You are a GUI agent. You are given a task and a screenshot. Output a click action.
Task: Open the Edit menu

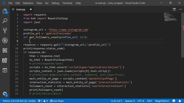18,3
